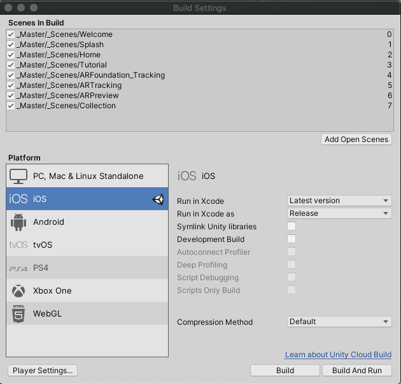Click the Compression Method label
401x384 pixels.
(x=215, y=322)
